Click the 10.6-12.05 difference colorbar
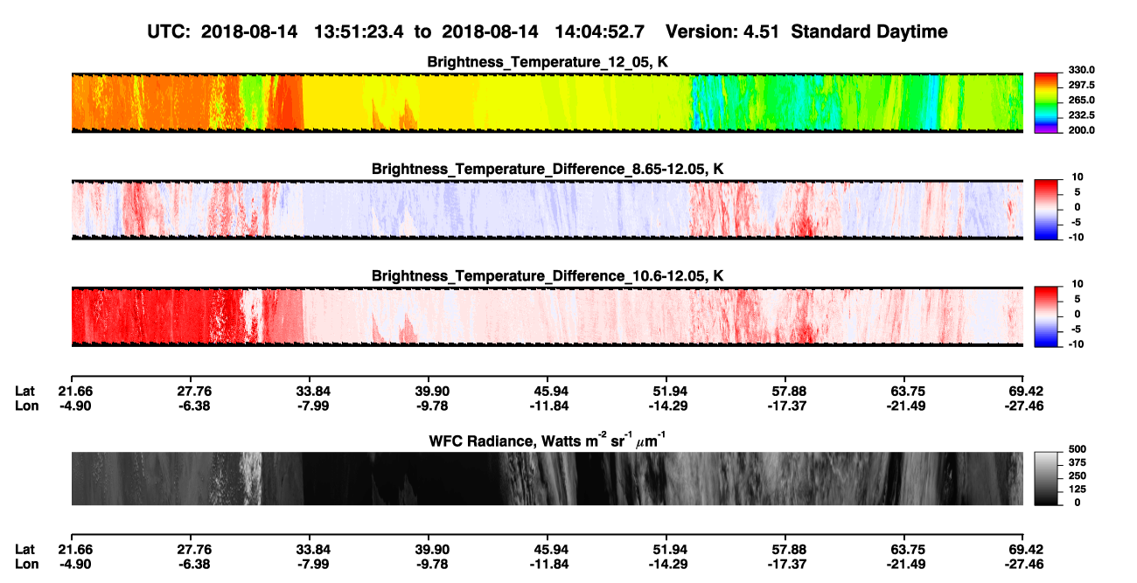The height and width of the screenshot is (583, 1137). (1045, 316)
